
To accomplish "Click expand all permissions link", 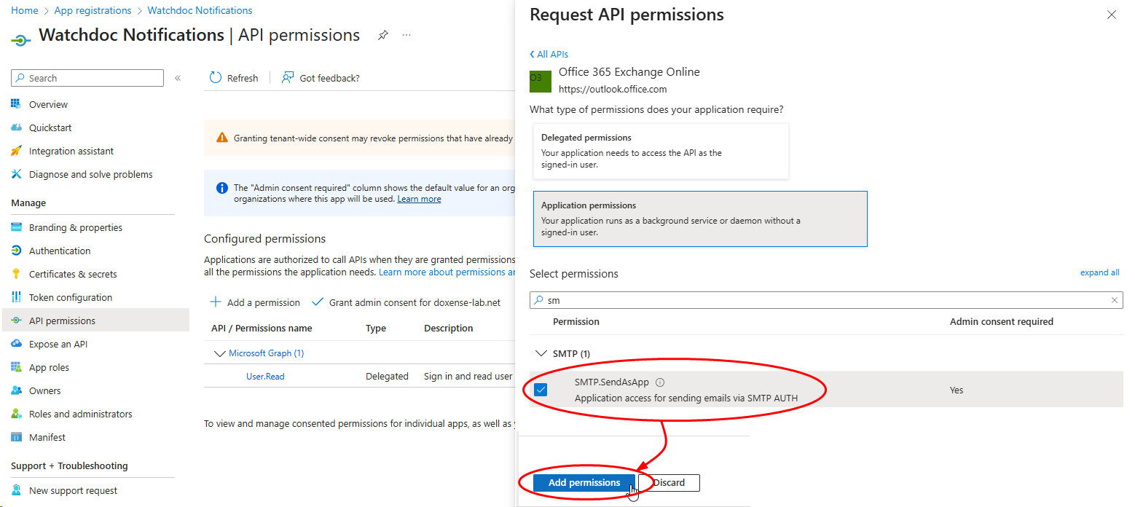I will click(x=1099, y=272).
